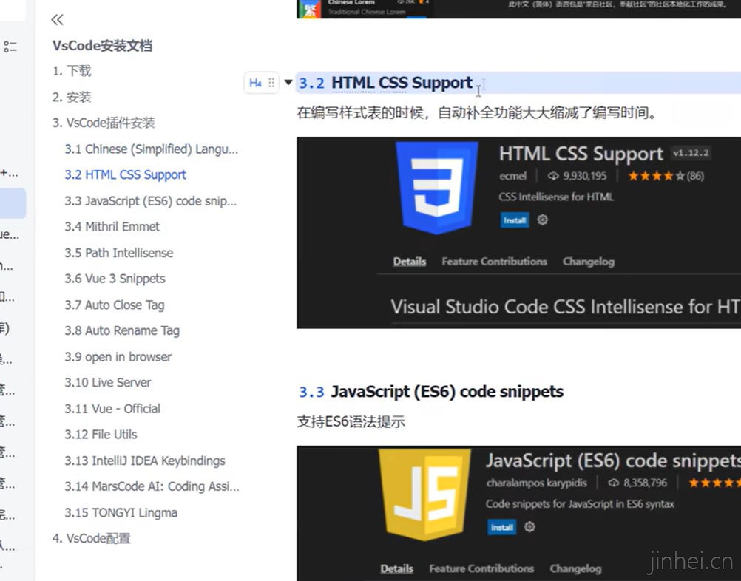The width and height of the screenshot is (741, 581).
Task: Click the CSS3 shield logo image
Action: (x=437, y=188)
